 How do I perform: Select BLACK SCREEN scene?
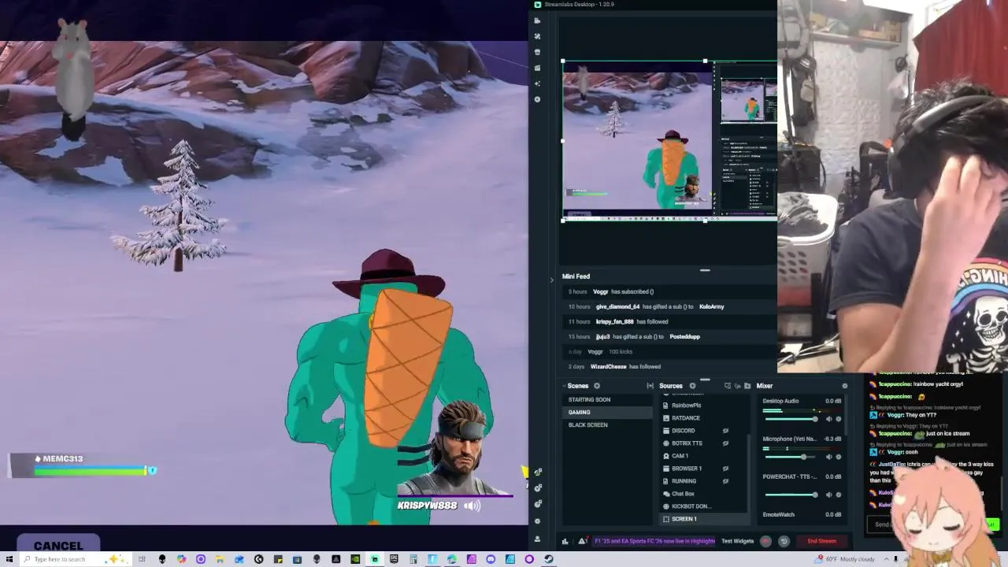pos(606,424)
